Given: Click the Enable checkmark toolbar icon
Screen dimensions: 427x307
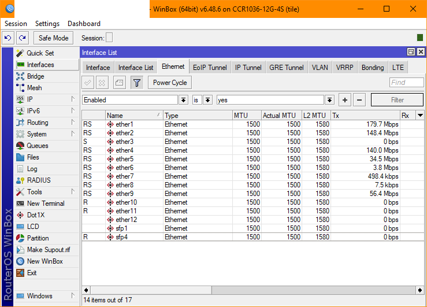Looking at the screenshot, I should click(88, 83).
